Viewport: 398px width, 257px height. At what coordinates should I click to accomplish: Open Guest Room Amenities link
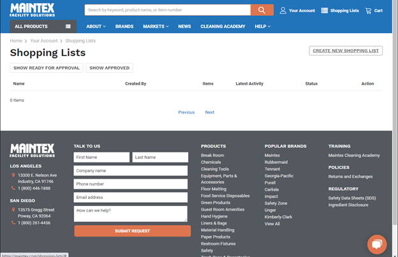pos(223,209)
